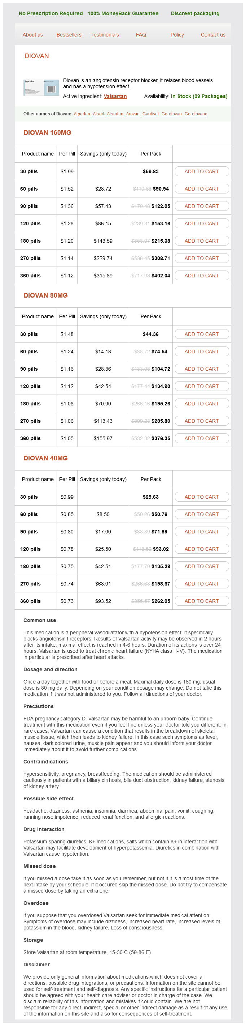The width and height of the screenshot is (246, 1026).
Task: Click the Diovan product box thumbnail
Action: point(41,88)
